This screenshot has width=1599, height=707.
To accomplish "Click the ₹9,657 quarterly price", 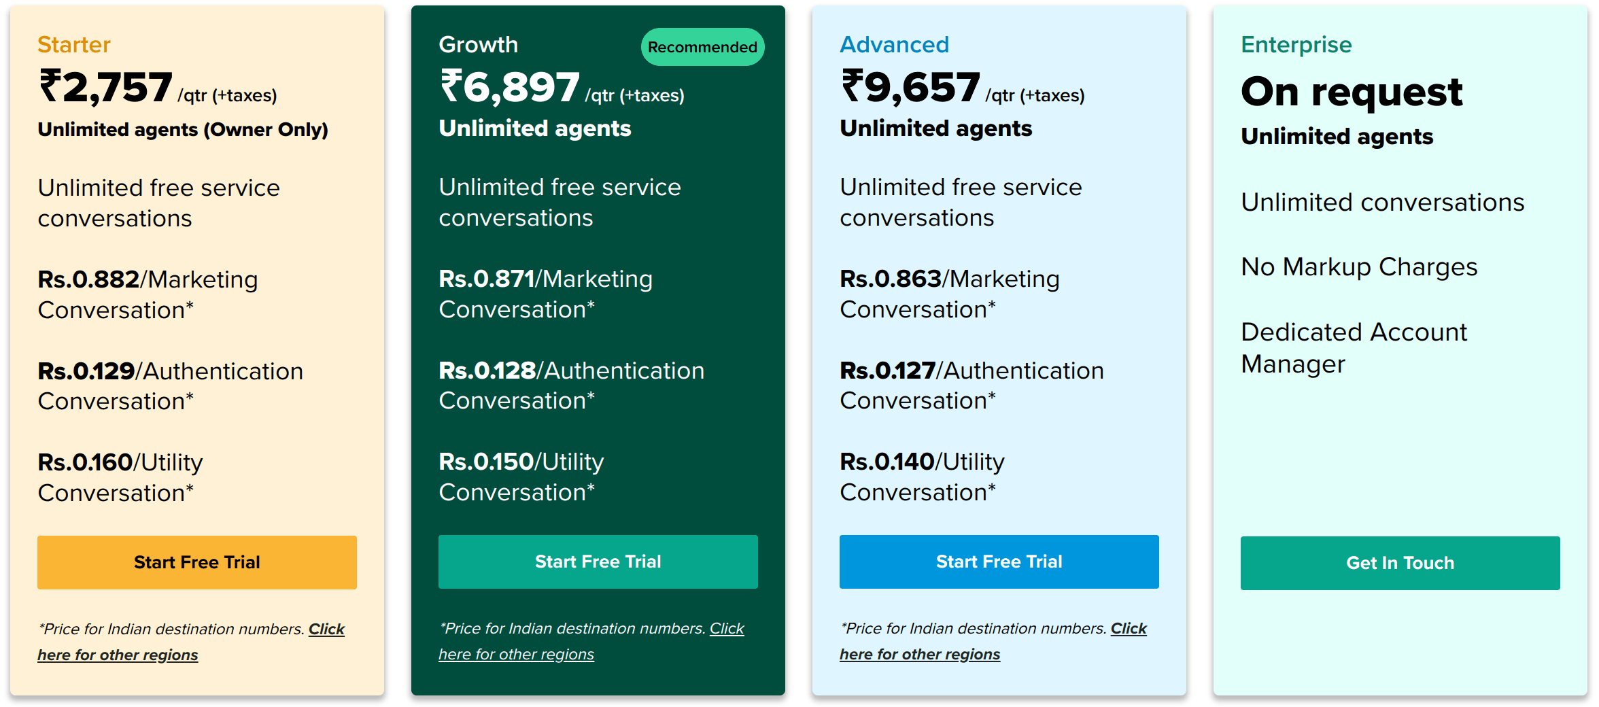I will [911, 88].
